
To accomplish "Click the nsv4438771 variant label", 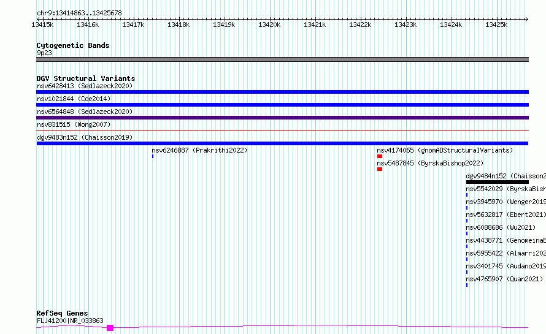I will pyautogui.click(x=506, y=240).
